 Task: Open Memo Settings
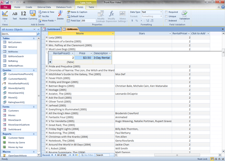(122, 16)
